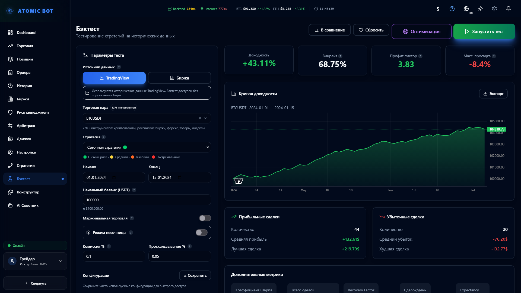Click the Запустить тест button
Viewport: 521px width, 293px height.
484,31
